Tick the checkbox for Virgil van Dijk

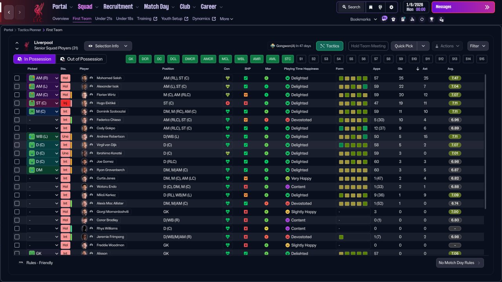point(17,145)
